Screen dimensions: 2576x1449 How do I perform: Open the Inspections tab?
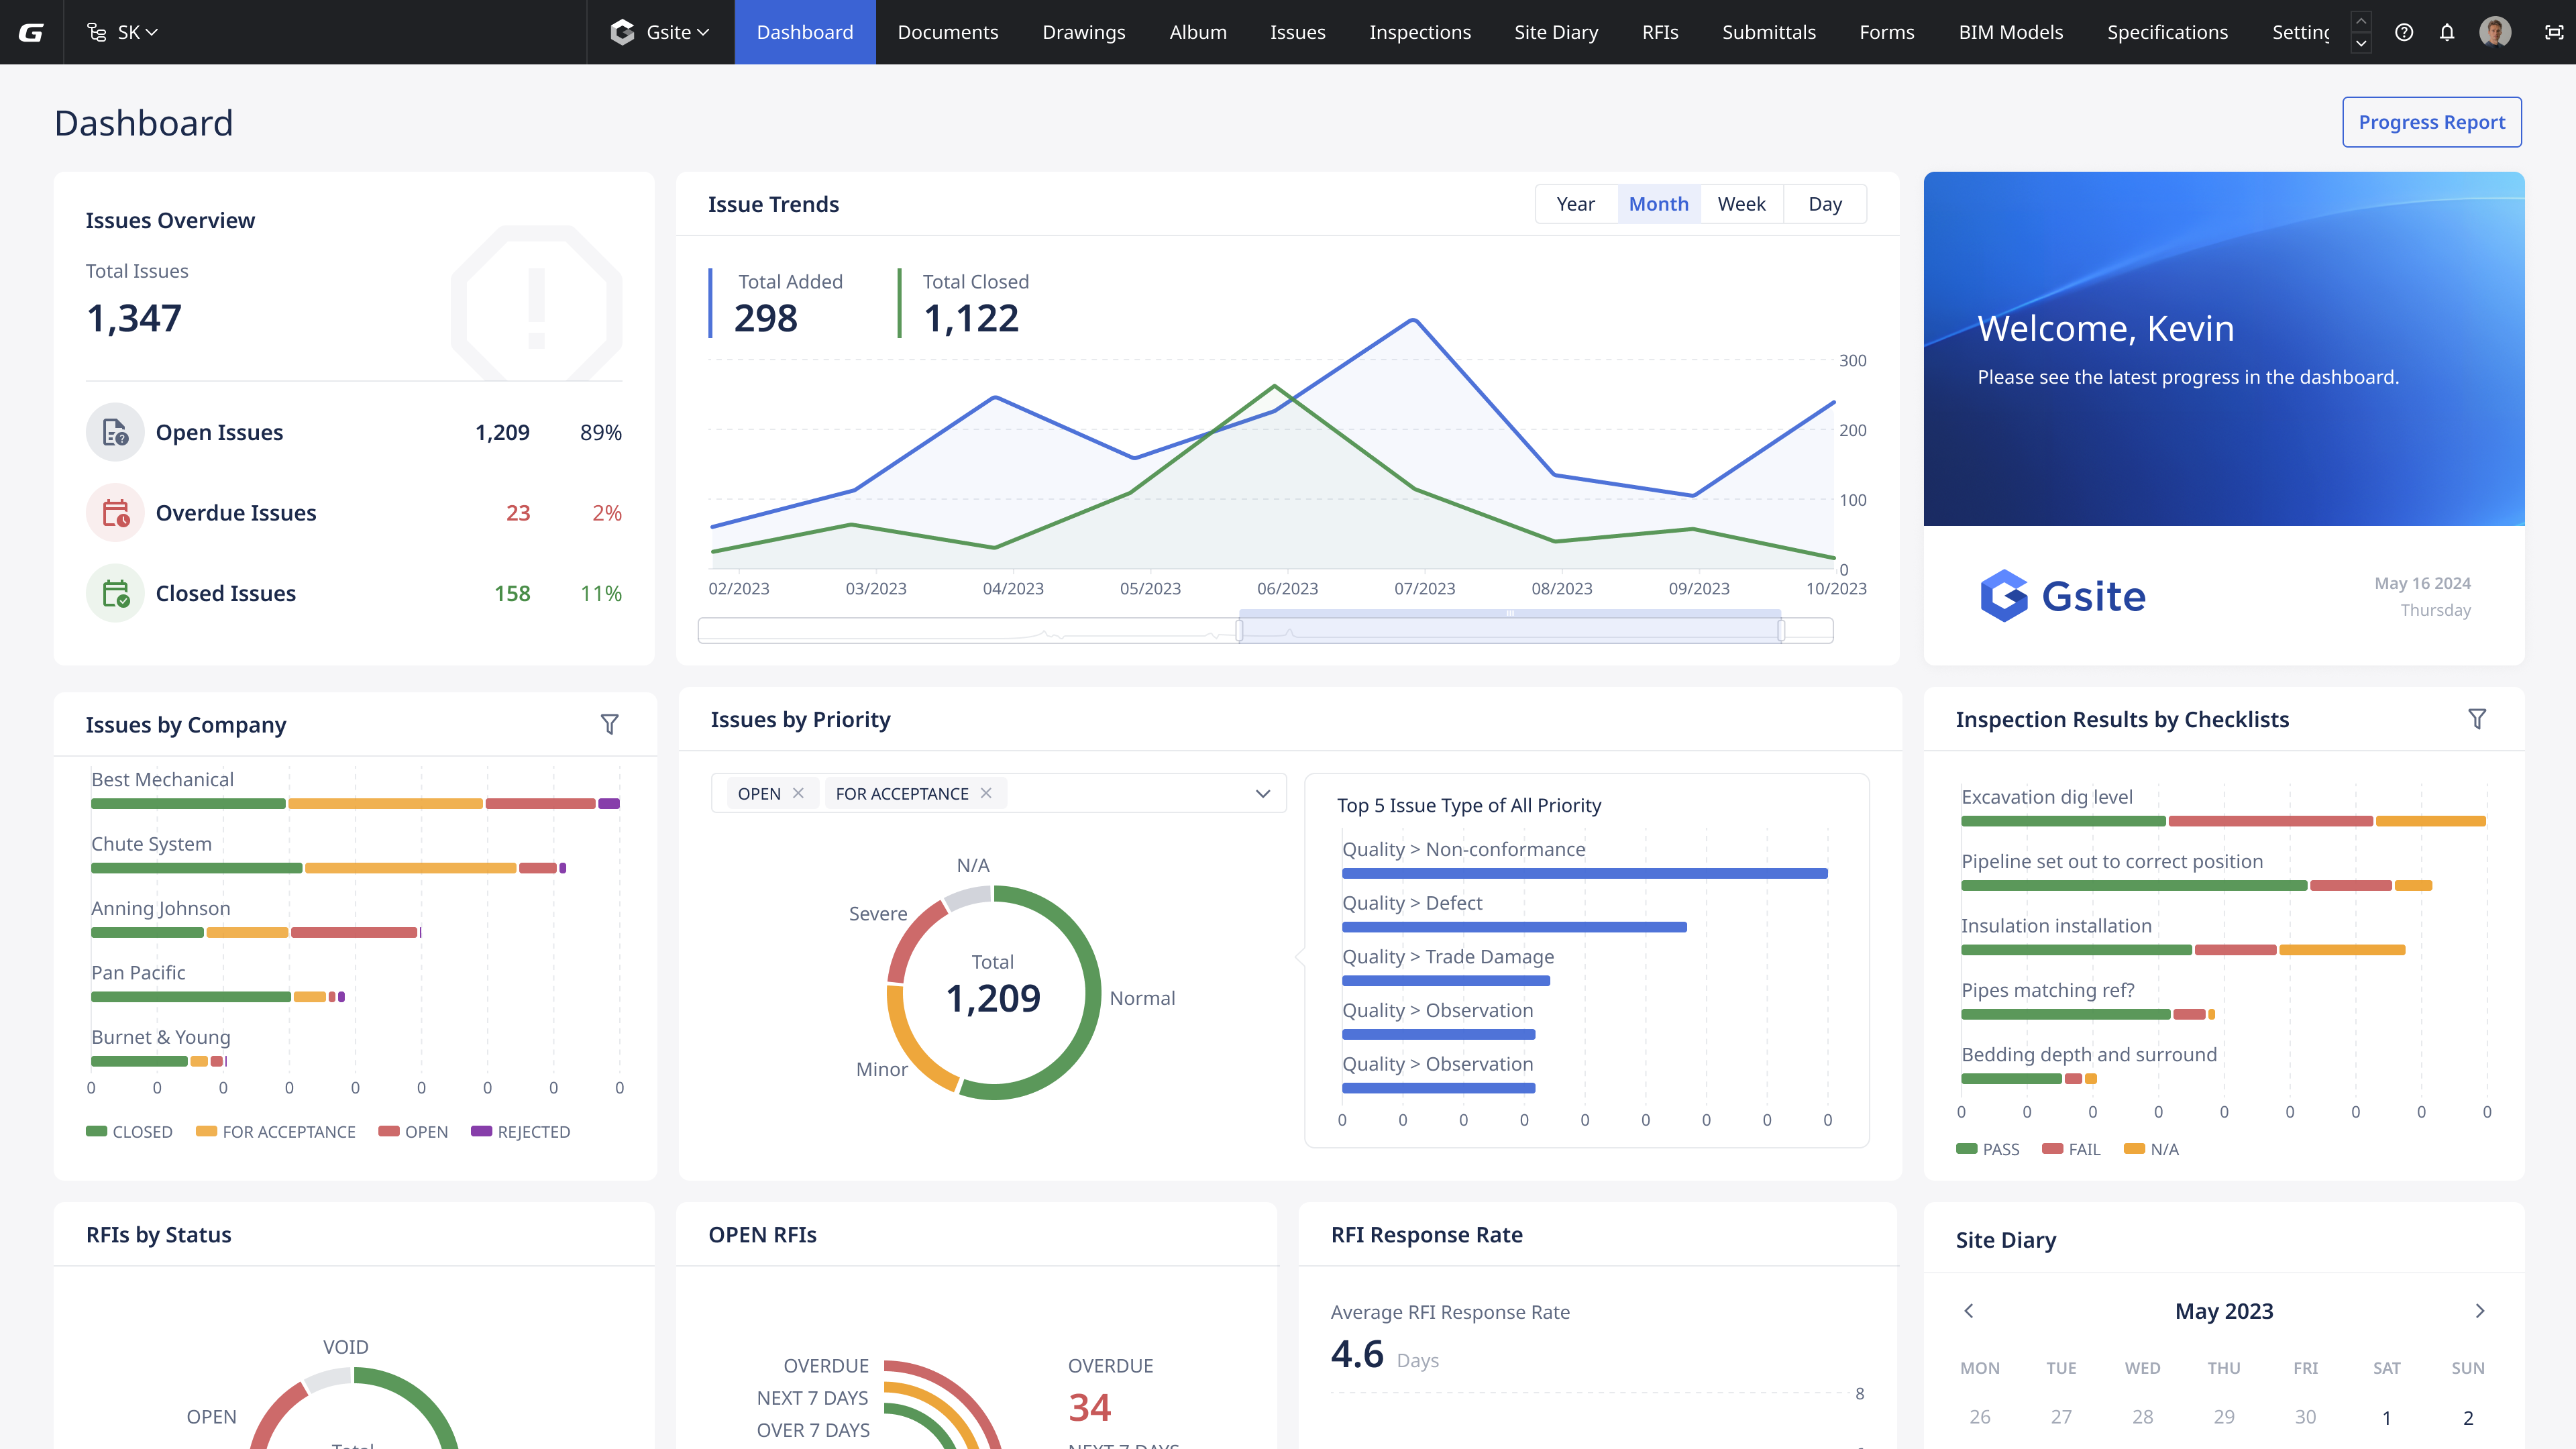tap(1419, 32)
